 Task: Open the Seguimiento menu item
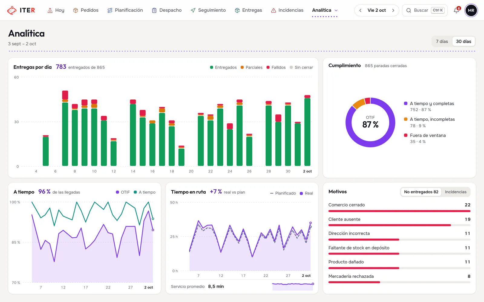point(208,10)
